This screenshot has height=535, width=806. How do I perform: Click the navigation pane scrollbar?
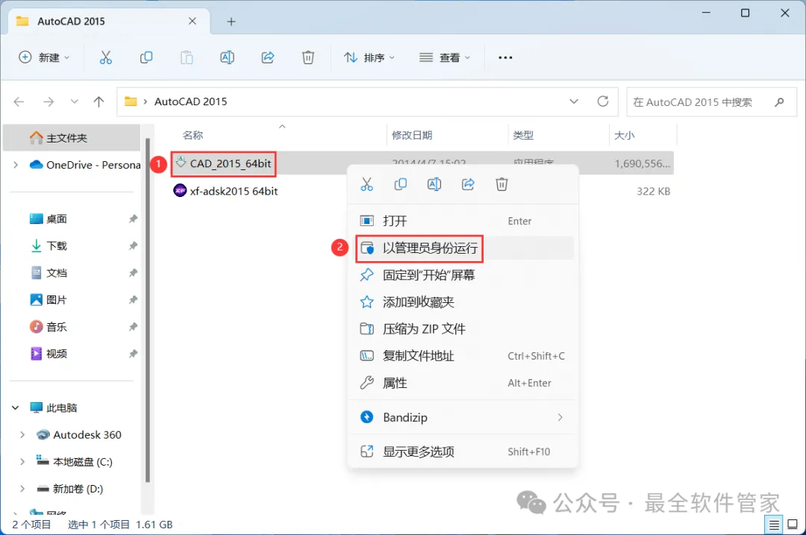[x=148, y=310]
